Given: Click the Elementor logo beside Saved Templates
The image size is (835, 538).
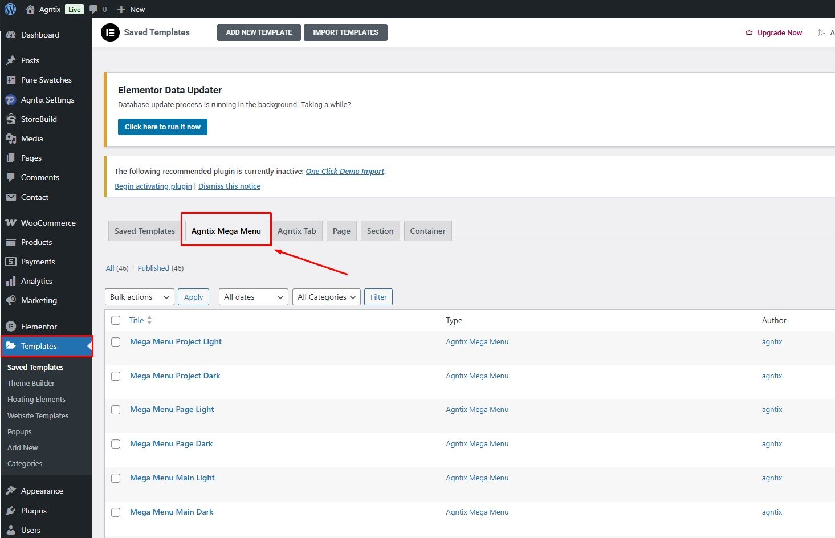Looking at the screenshot, I should 110,33.
